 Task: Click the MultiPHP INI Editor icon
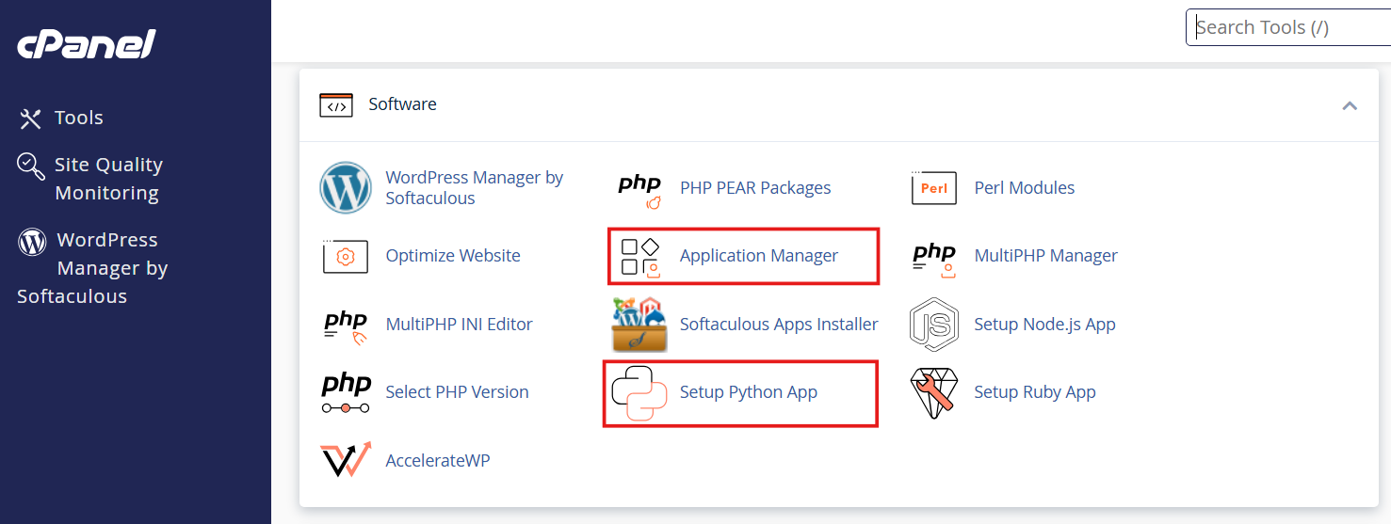click(345, 326)
